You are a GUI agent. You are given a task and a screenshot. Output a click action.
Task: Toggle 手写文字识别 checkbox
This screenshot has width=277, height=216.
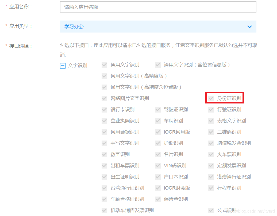[x=104, y=143]
